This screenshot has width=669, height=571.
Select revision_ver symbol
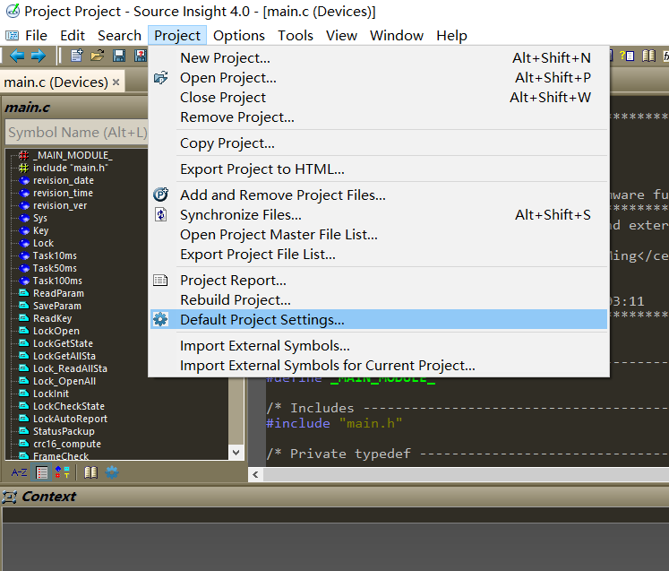[60, 205]
